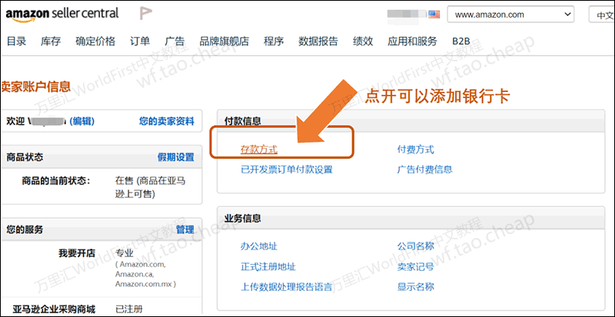Click the 卖家账户信息 page heading
Screen dimensions: 615x317
point(35,86)
